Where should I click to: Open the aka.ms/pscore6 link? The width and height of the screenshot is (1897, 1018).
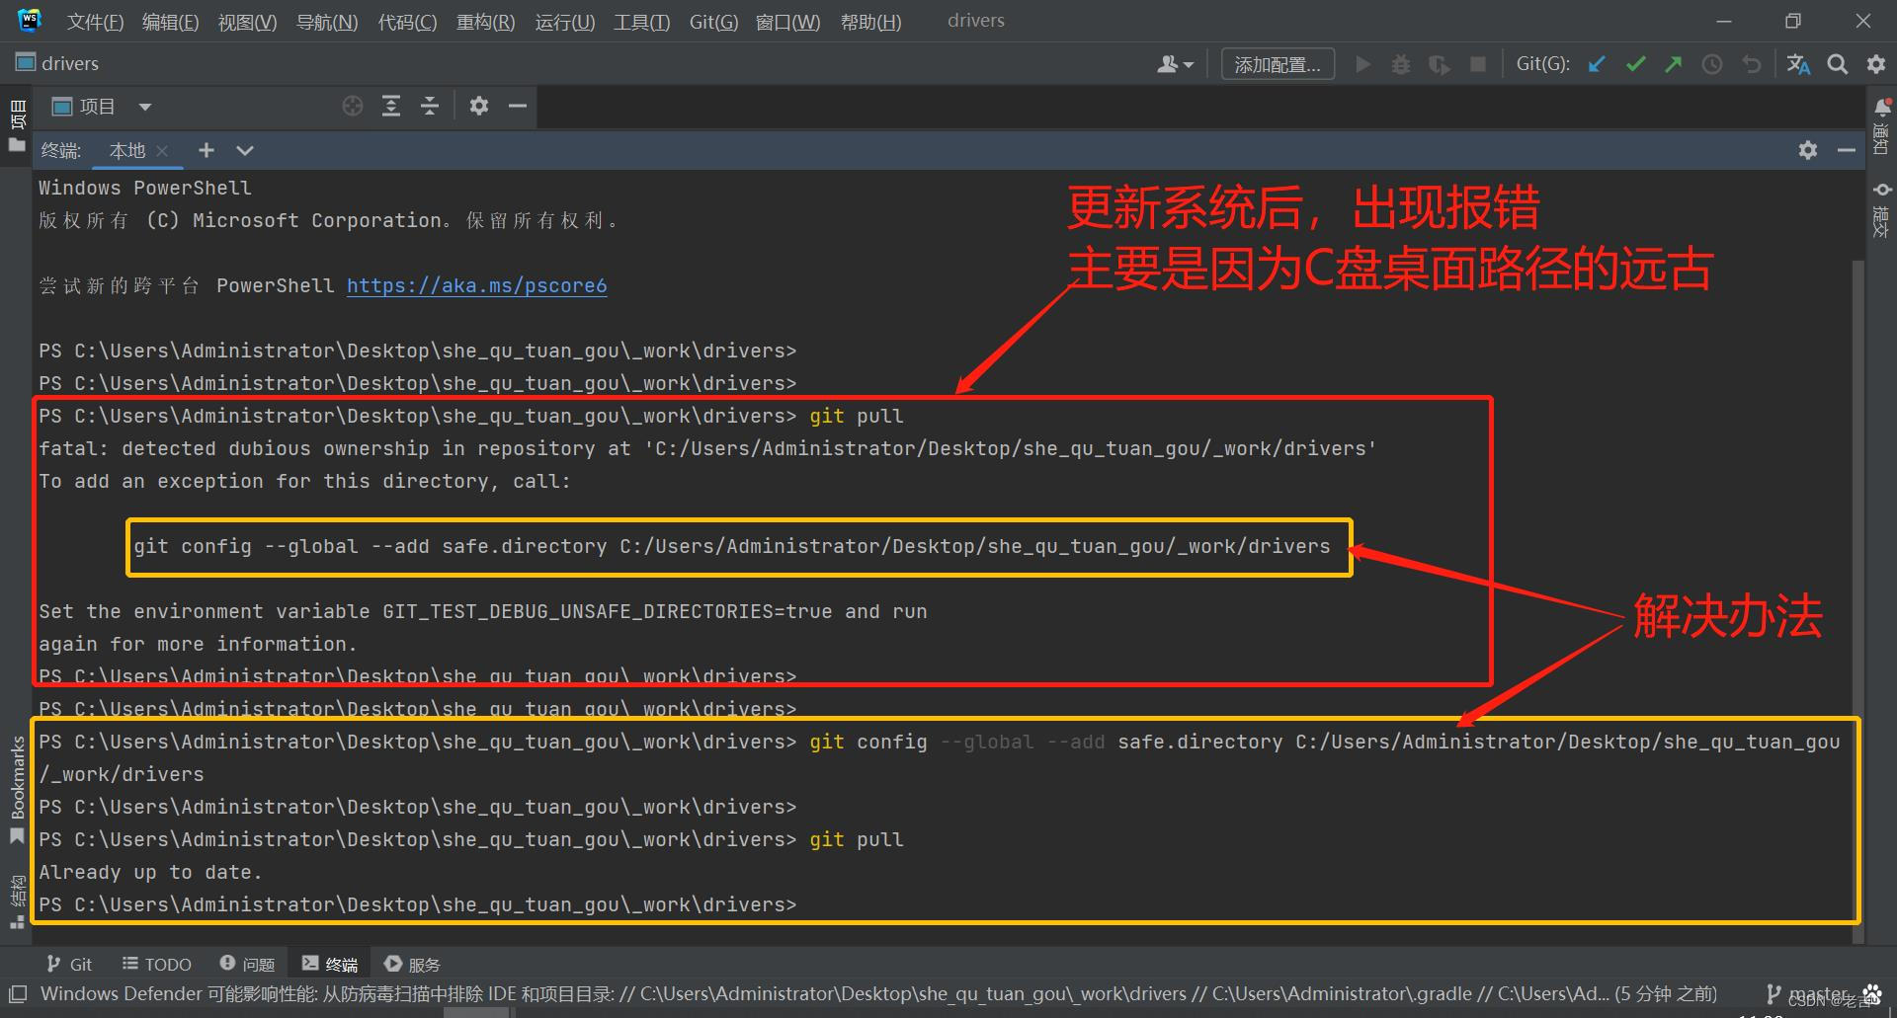coord(476,285)
